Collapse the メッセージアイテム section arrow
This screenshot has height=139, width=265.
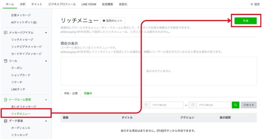(x=46, y=33)
